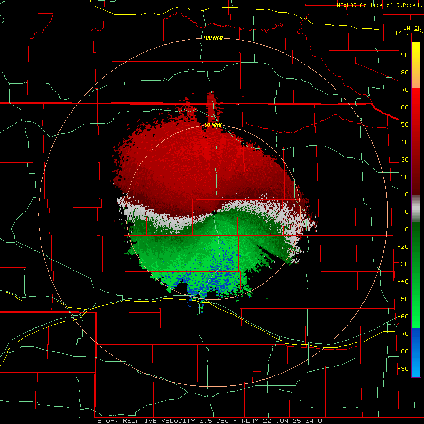Pick the gray zero-velocity color bar segment
Image resolution: width=424 pixels, height=424 pixels.
point(416,209)
